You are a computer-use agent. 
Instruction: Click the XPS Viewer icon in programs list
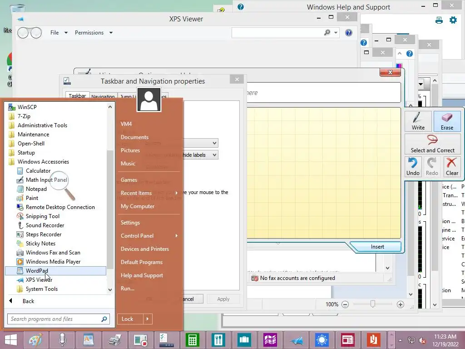coord(20,280)
